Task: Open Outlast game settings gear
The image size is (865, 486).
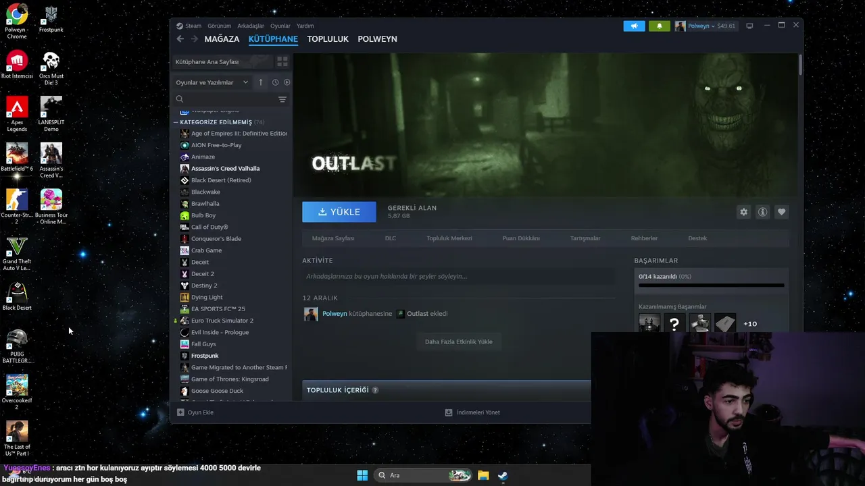Action: [743, 212]
